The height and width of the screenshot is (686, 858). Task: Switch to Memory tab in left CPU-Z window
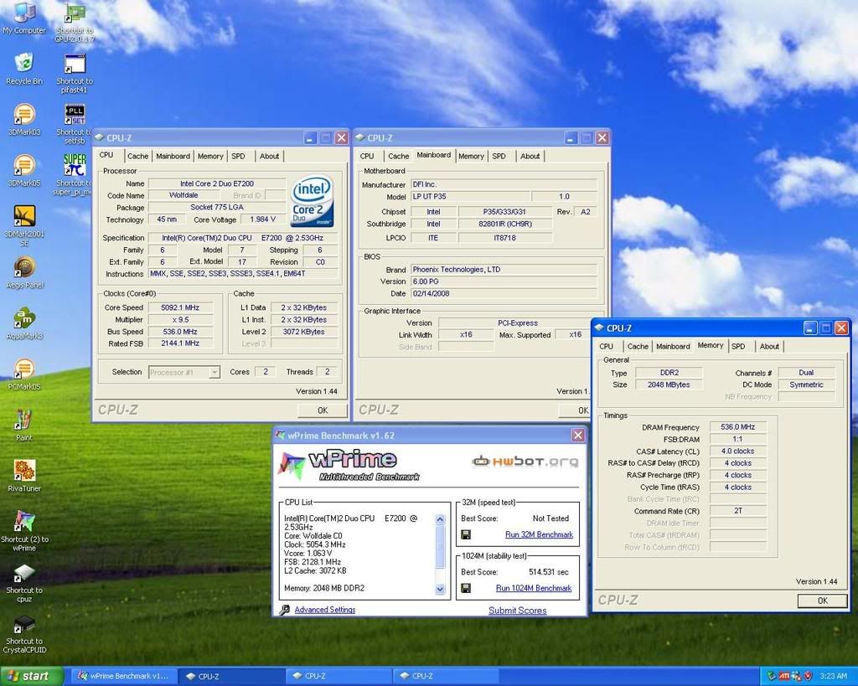tap(210, 156)
